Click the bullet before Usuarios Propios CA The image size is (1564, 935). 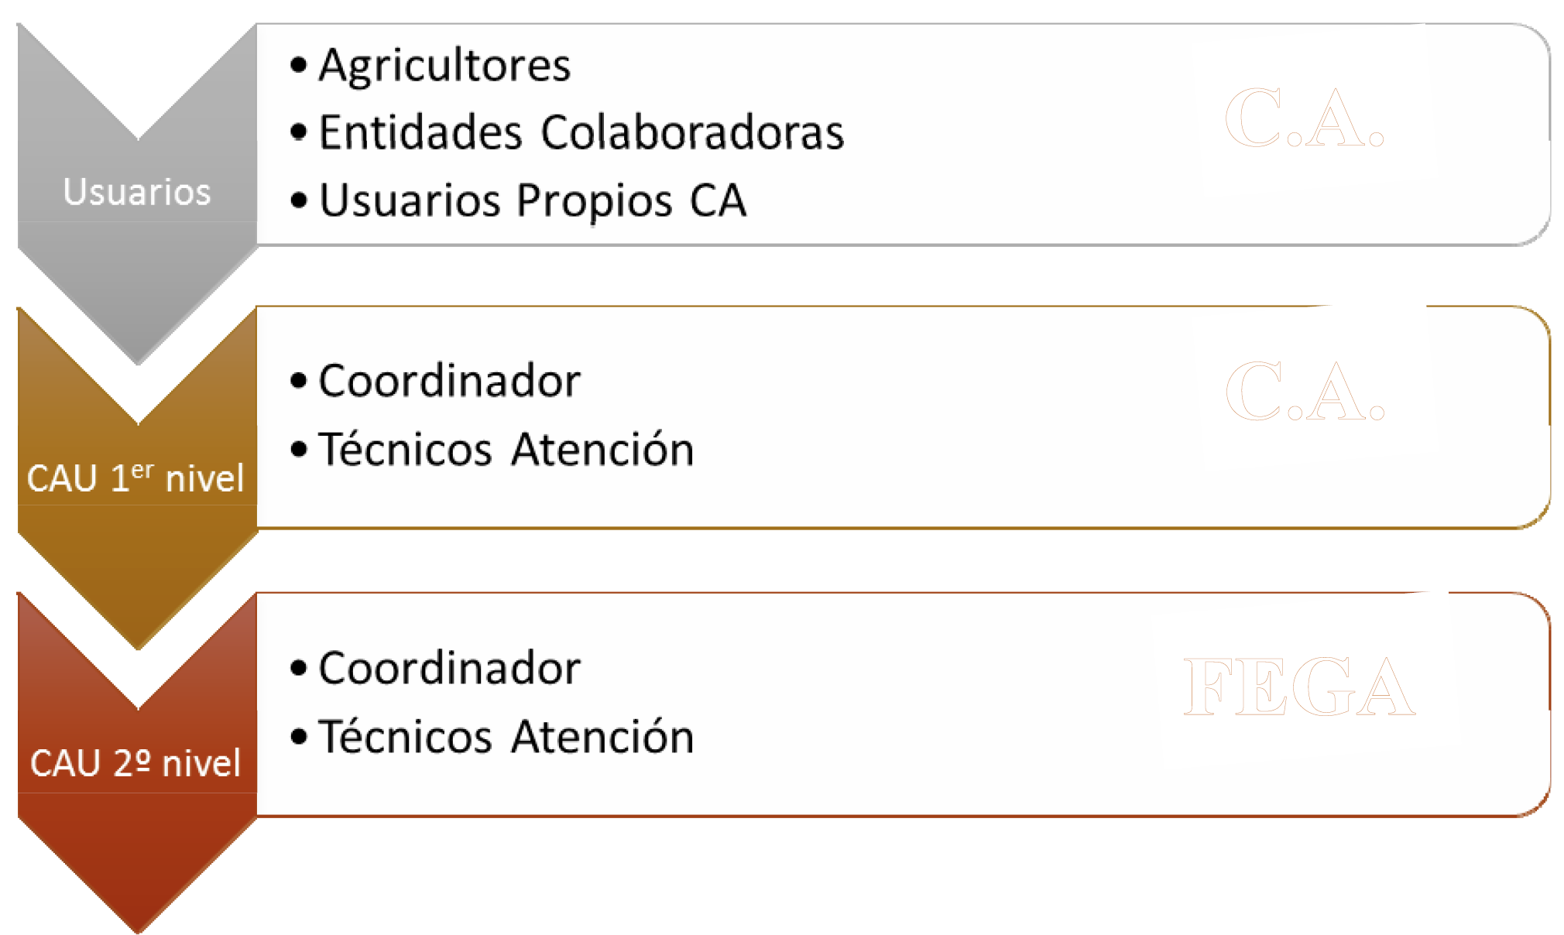299,201
